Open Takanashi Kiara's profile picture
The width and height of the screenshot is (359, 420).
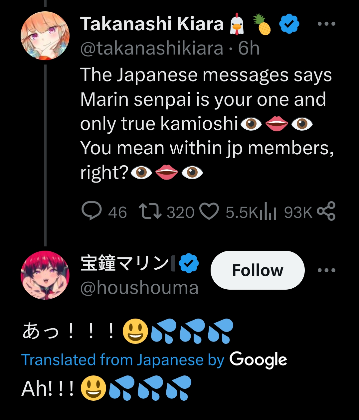(x=45, y=36)
